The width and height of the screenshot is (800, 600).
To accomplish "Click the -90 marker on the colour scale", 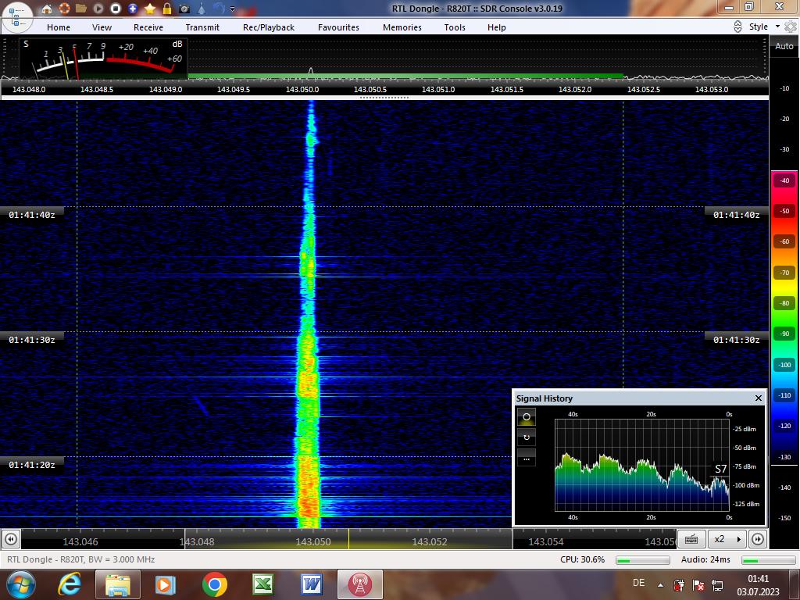I will [x=784, y=334].
